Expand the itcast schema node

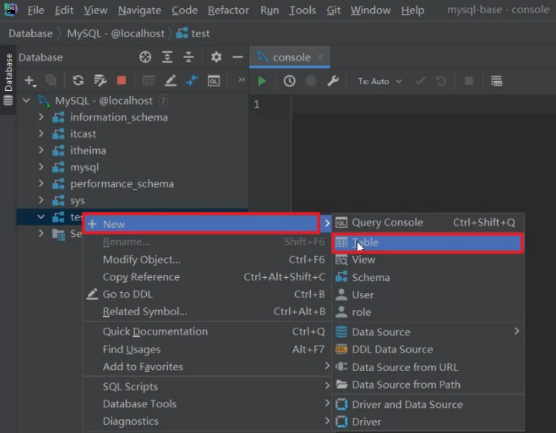click(41, 134)
